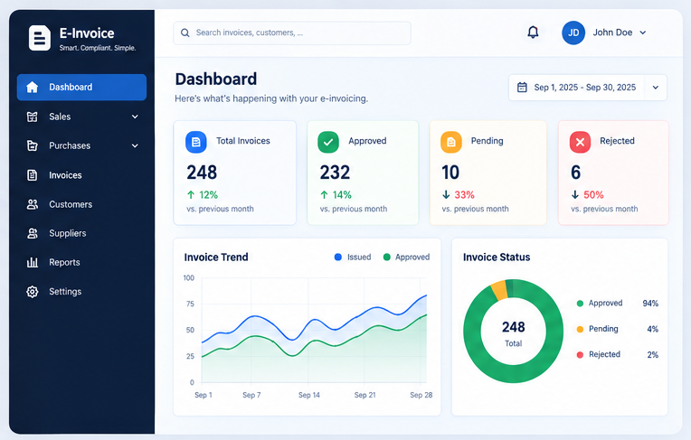Click the down arrow beside 50%
Image resolution: width=691 pixels, height=440 pixels.
575,194
